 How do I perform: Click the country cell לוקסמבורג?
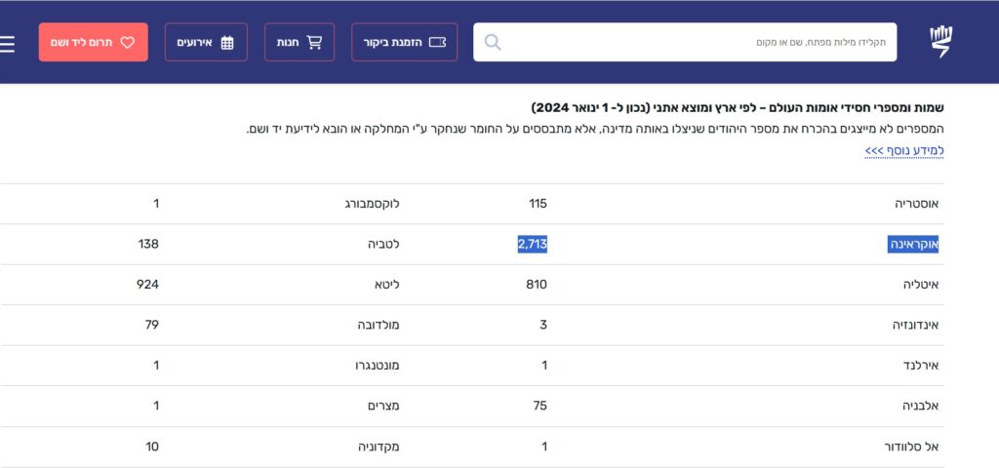click(372, 204)
